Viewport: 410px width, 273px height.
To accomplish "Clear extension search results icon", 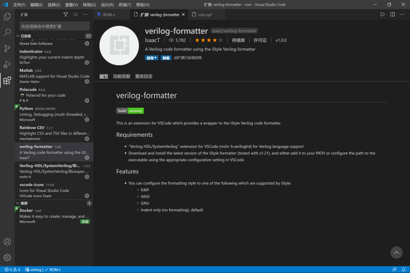I will (75, 15).
